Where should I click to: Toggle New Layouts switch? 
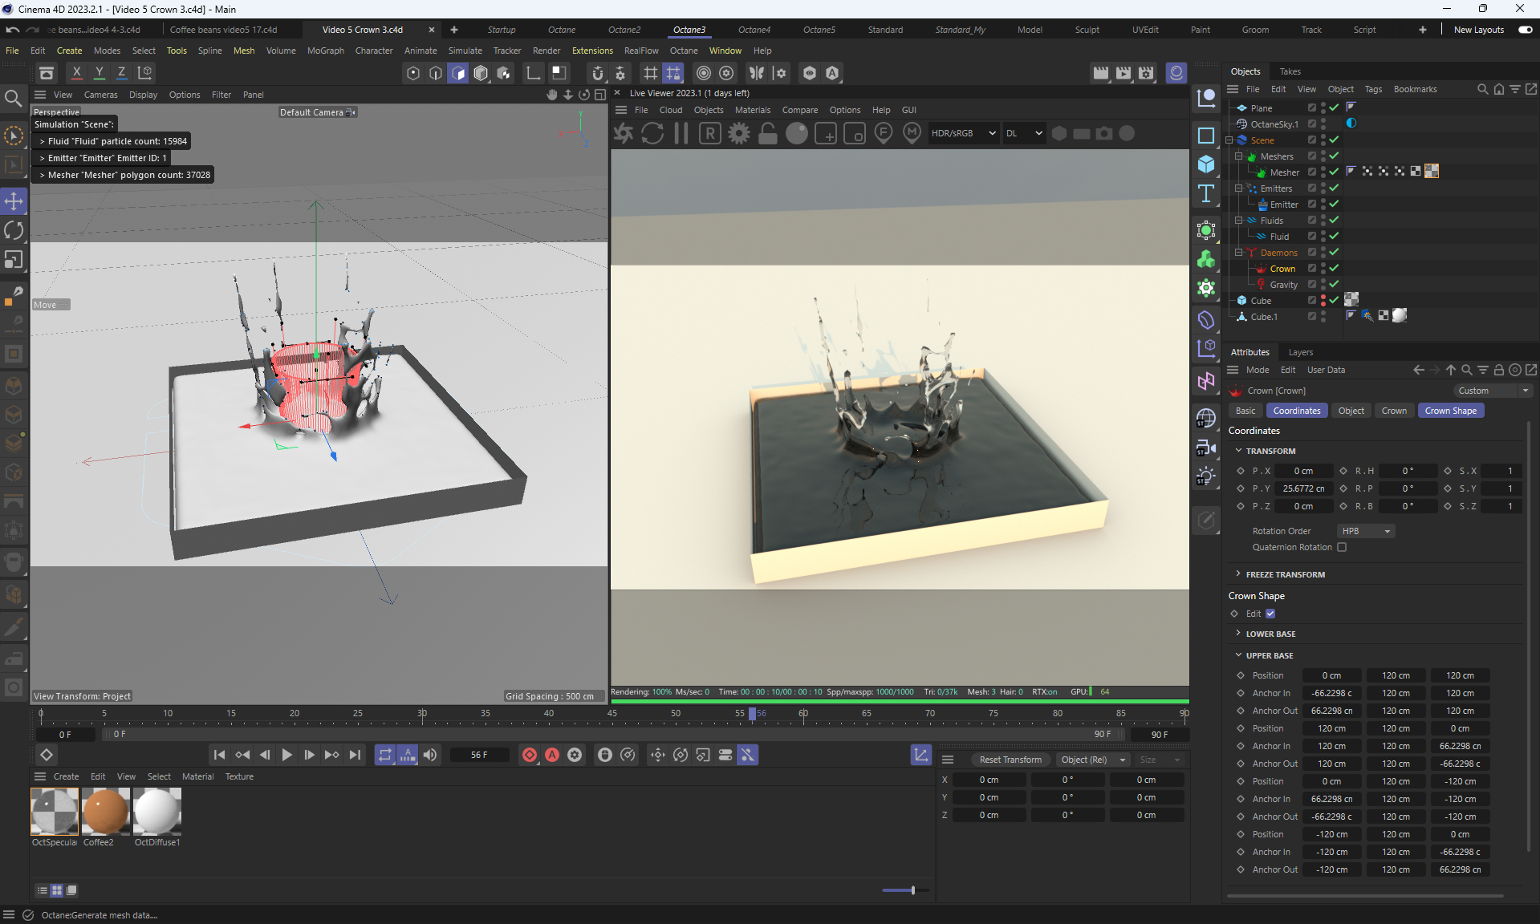pyautogui.click(x=1526, y=30)
